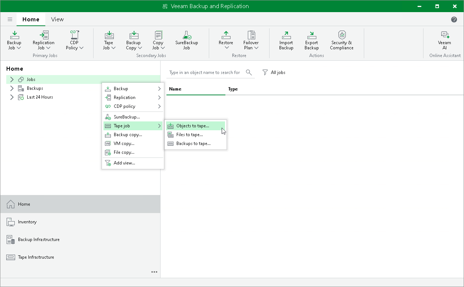Click the Backup Infrastructure server icon

tap(11, 240)
